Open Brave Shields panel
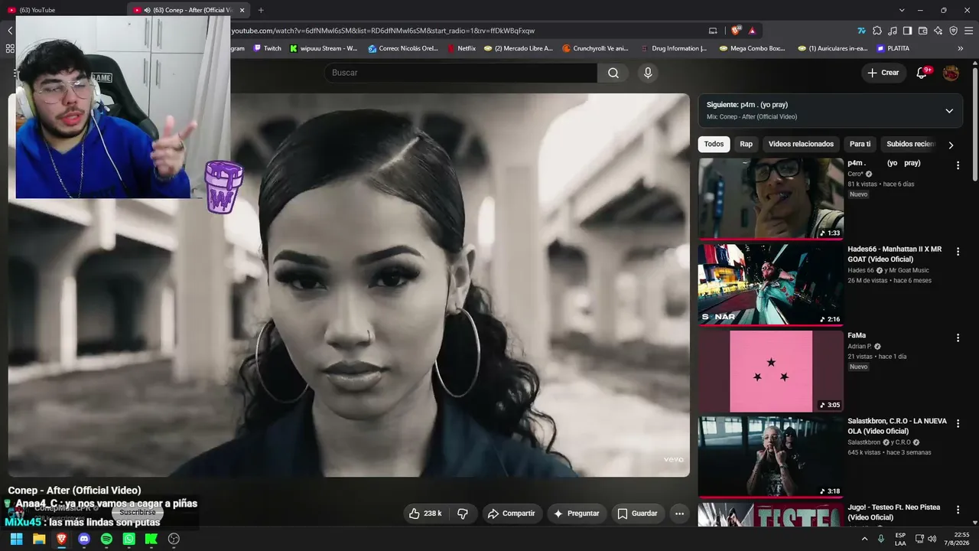This screenshot has width=979, height=551. tap(736, 31)
